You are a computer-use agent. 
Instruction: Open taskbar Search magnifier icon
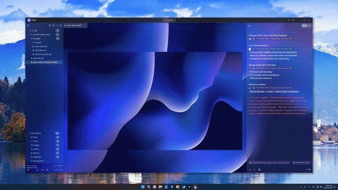coord(149,187)
